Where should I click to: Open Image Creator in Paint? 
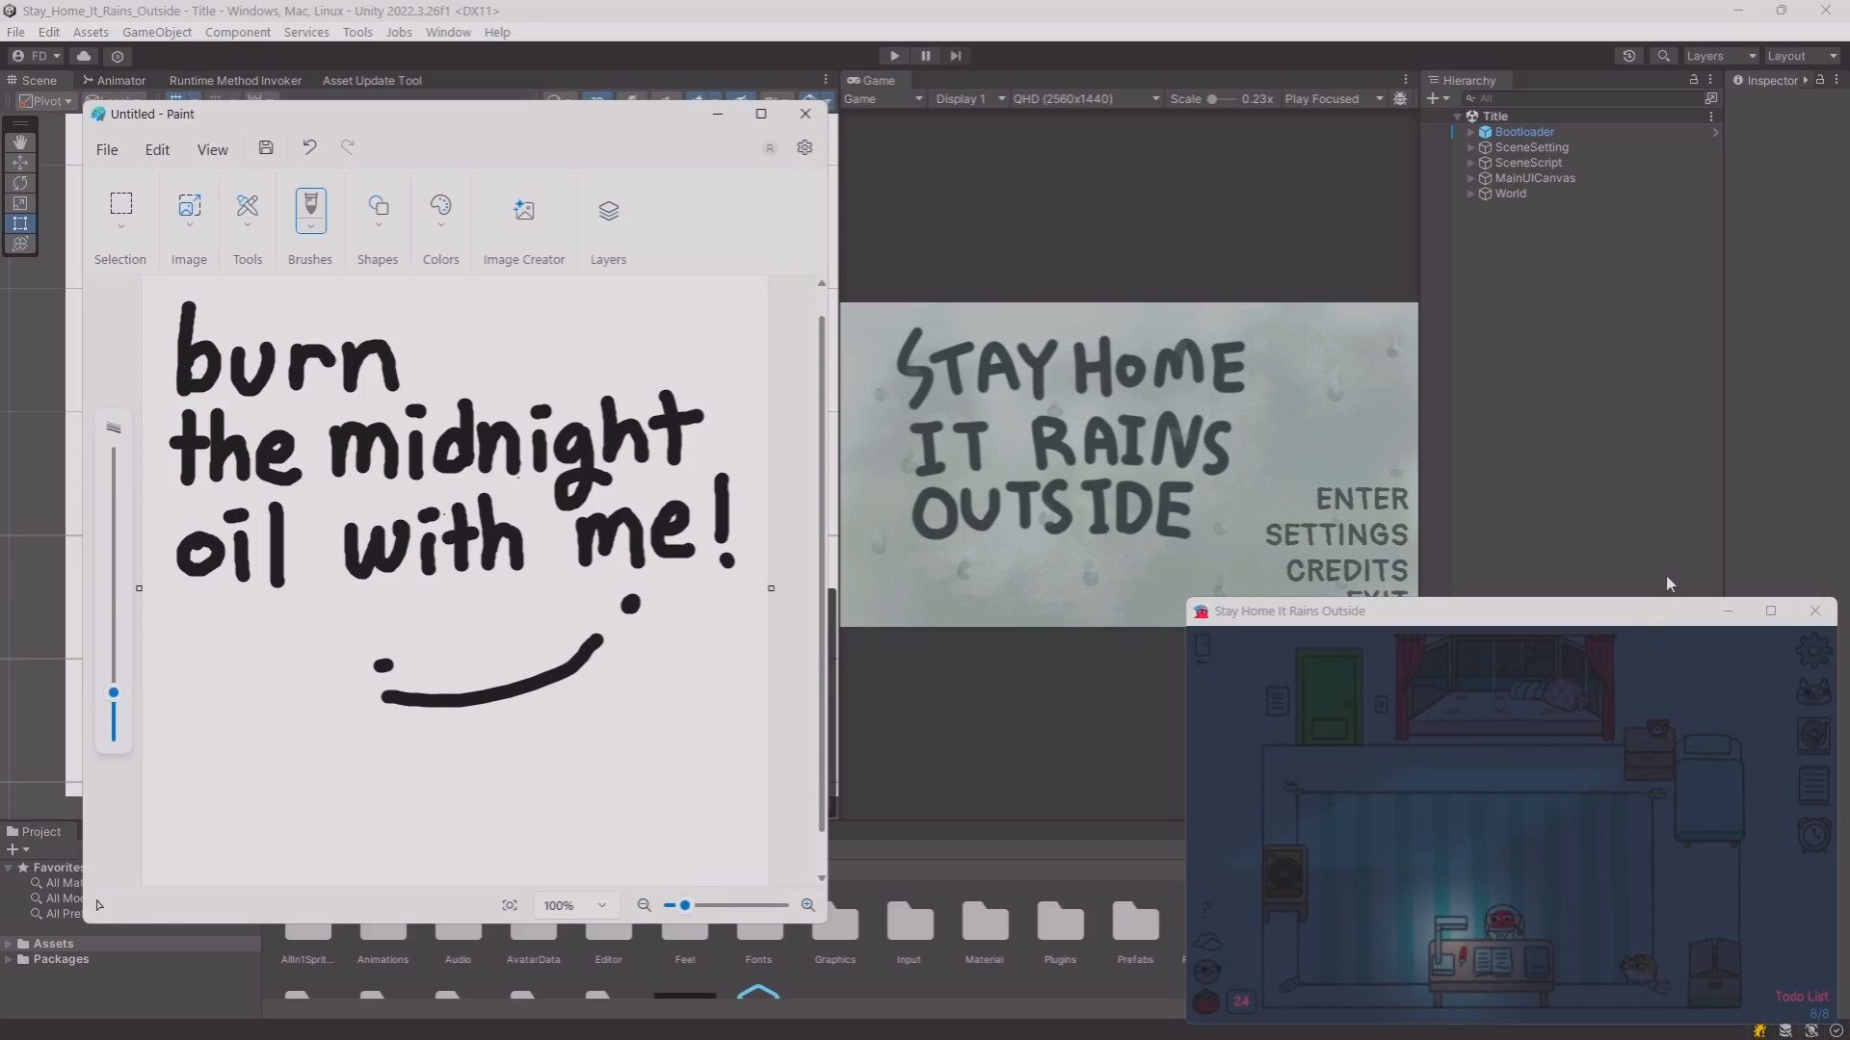(x=523, y=211)
